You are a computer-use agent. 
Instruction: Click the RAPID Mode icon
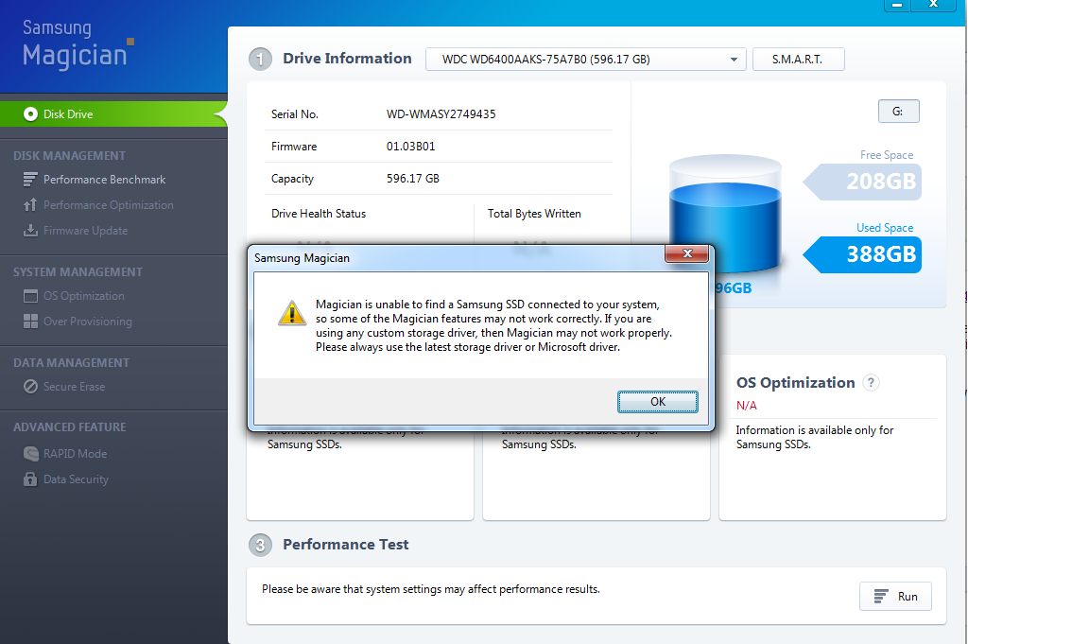[30, 454]
